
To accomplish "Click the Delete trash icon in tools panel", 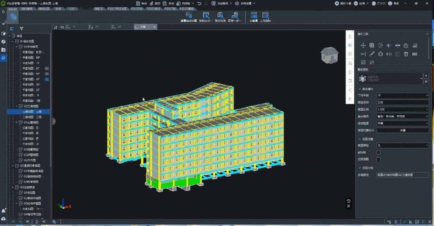I will pos(406,54).
